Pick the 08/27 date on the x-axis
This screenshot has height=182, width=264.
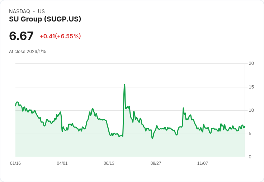tap(156, 163)
